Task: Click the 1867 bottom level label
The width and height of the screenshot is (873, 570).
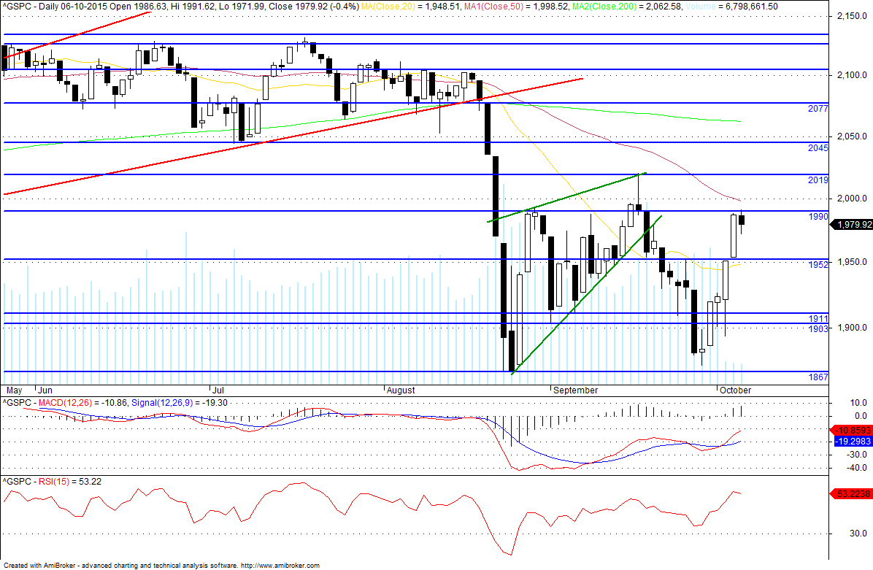Action: (x=818, y=377)
